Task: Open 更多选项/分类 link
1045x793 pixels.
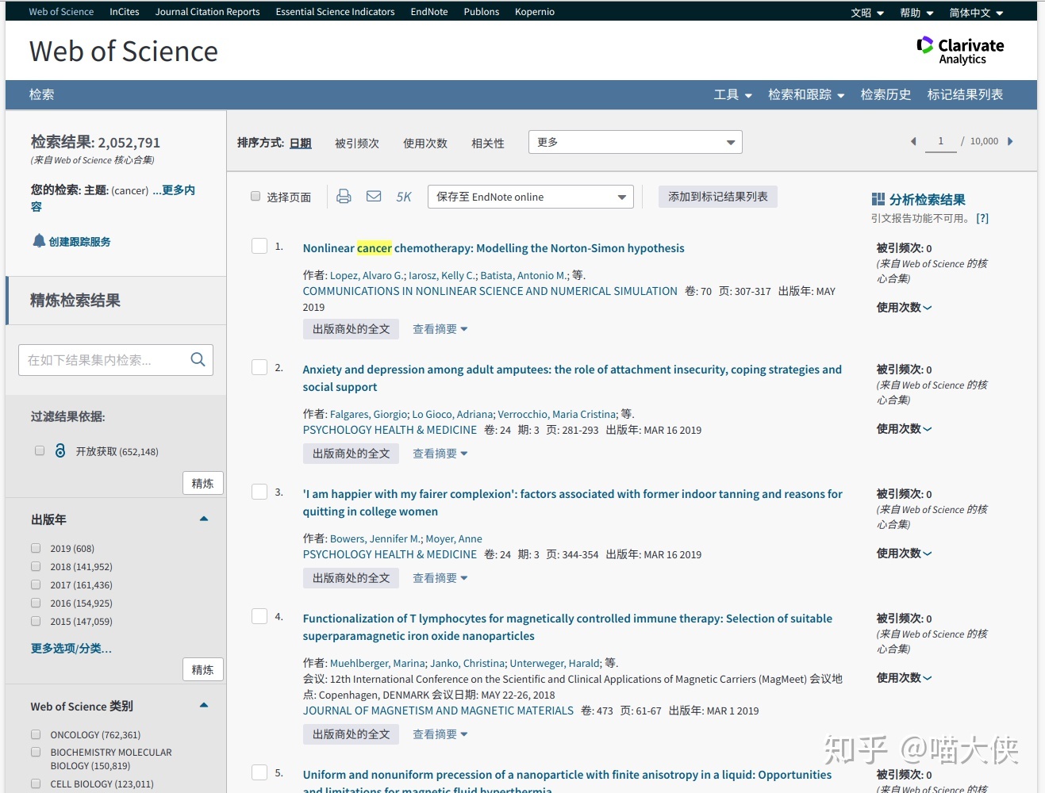Action: tap(71, 648)
